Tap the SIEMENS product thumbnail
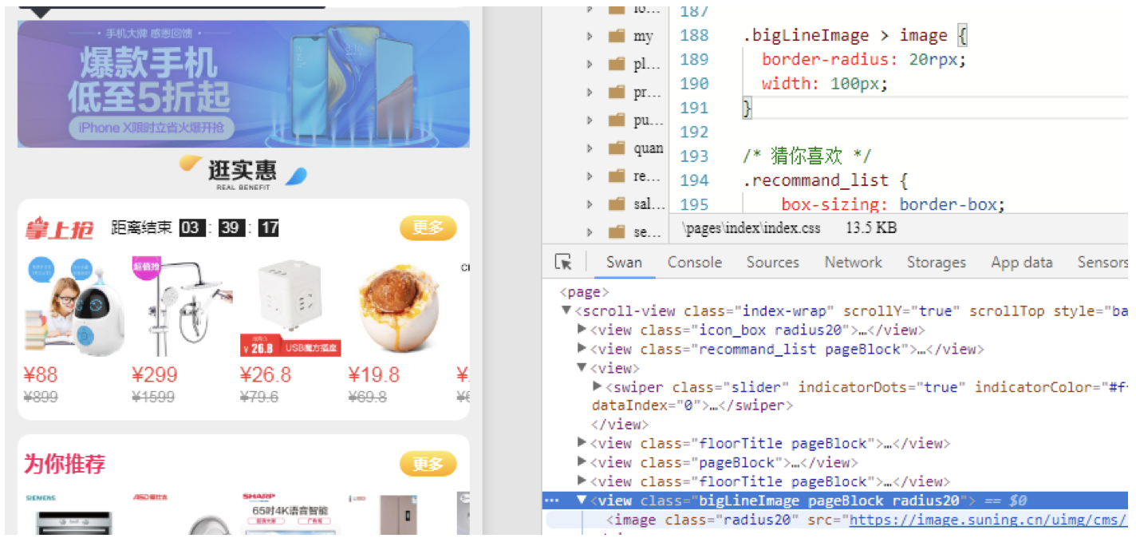 (x=76, y=513)
